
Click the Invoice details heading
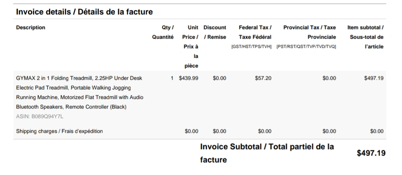(85, 12)
